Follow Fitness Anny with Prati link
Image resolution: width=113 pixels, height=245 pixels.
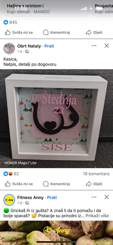tap(52, 198)
